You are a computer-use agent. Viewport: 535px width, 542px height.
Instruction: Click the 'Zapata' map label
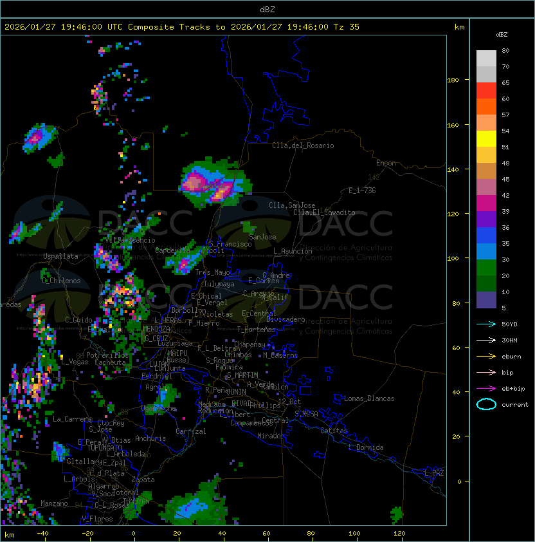[143, 480]
